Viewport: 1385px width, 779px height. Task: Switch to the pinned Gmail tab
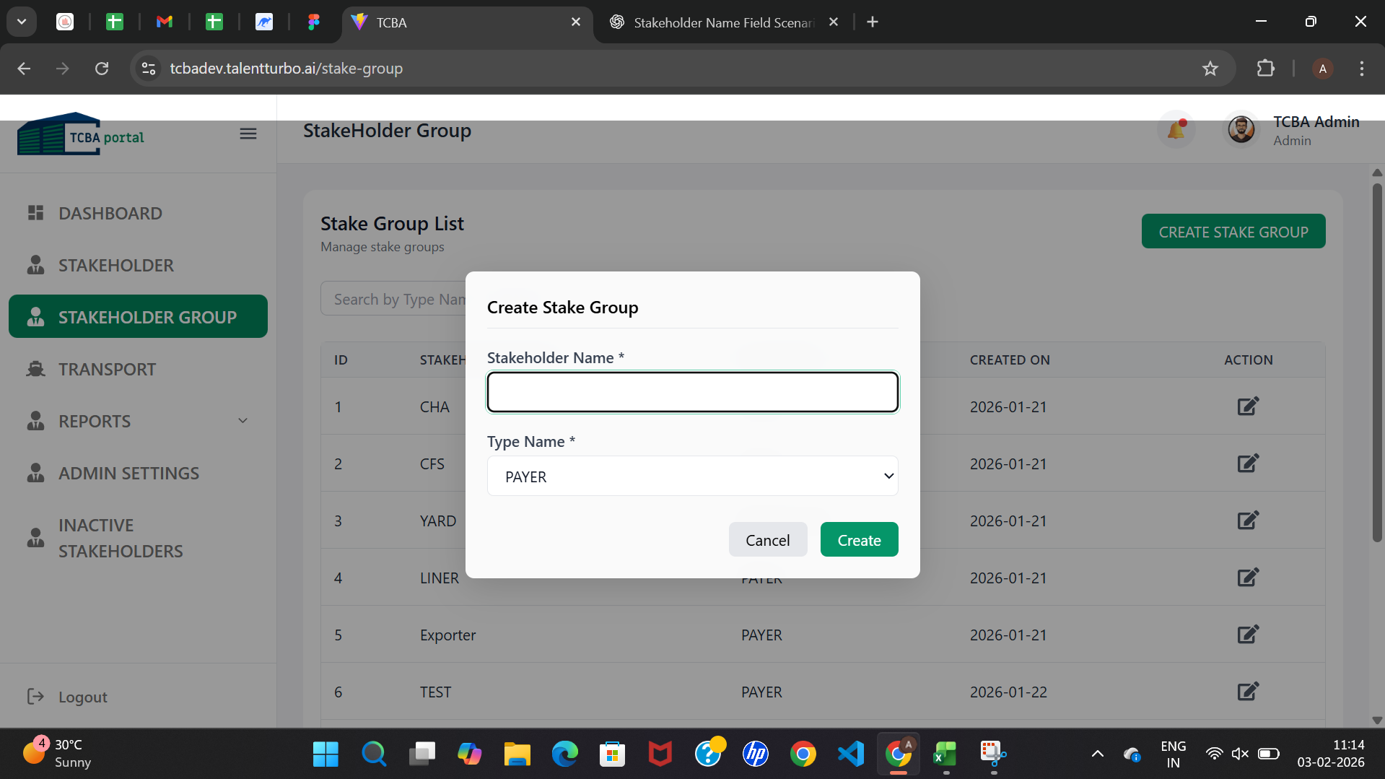point(165,22)
